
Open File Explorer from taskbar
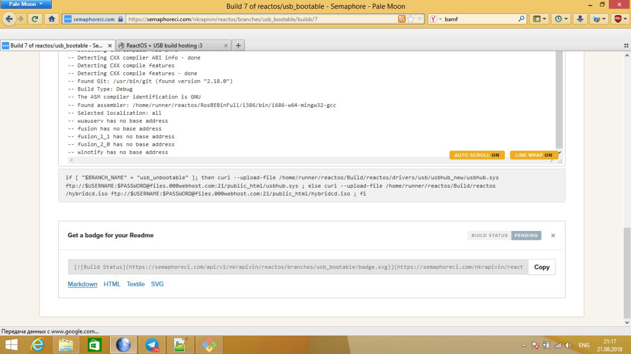click(66, 345)
